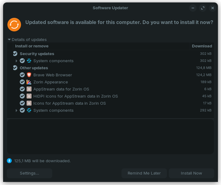Click the 45 kB size for HiDPI icons
Screen dimensions: 221x185
tap(207, 96)
